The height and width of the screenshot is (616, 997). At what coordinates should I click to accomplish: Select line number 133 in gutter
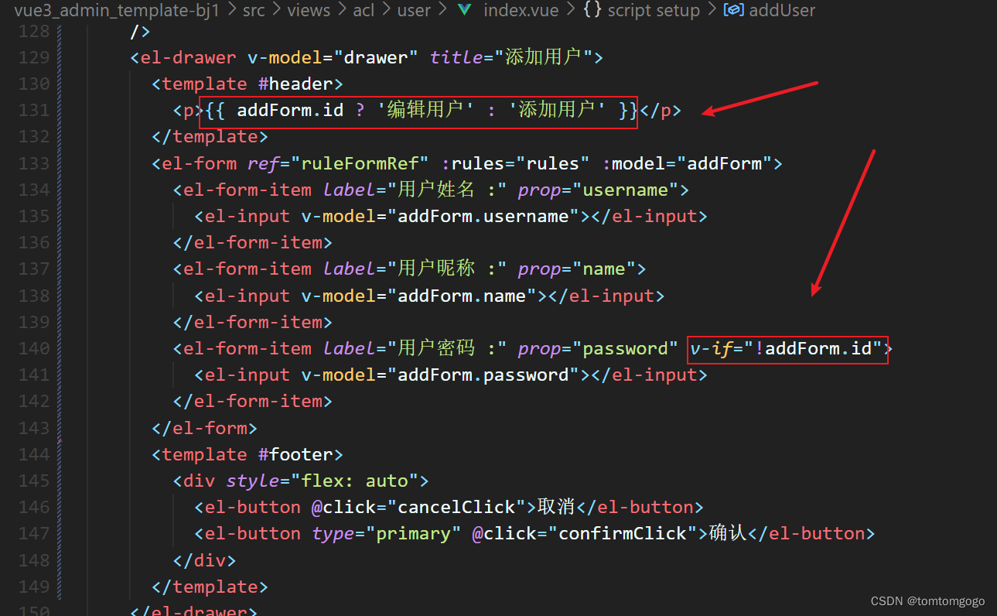pos(33,164)
